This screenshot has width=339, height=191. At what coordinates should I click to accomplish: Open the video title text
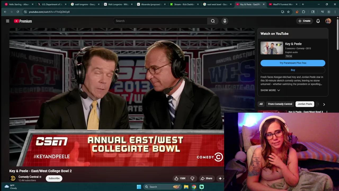tap(41, 171)
